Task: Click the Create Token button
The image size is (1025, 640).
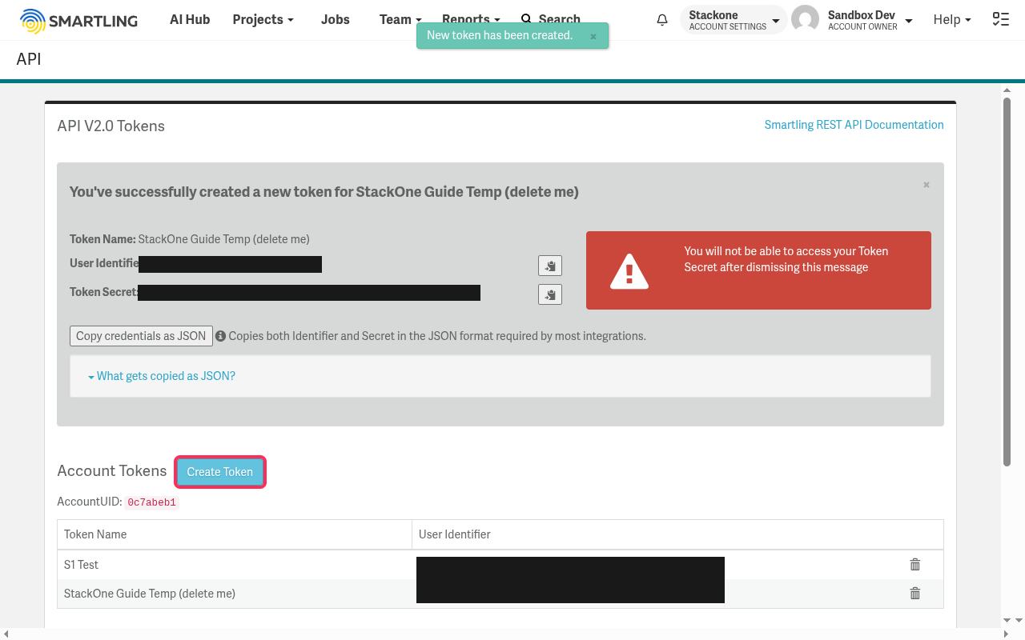Action: [220, 472]
